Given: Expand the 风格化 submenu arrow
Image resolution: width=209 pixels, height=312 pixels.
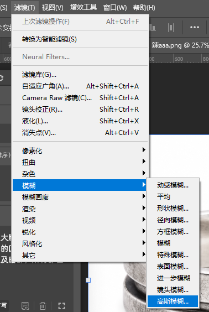Looking at the screenshot, I should [x=144, y=242].
